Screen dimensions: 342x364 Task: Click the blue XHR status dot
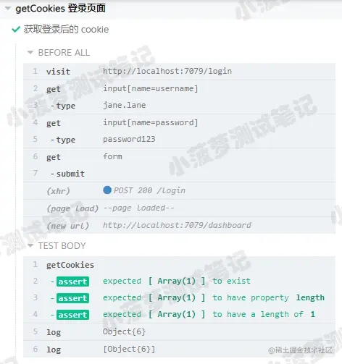point(107,190)
